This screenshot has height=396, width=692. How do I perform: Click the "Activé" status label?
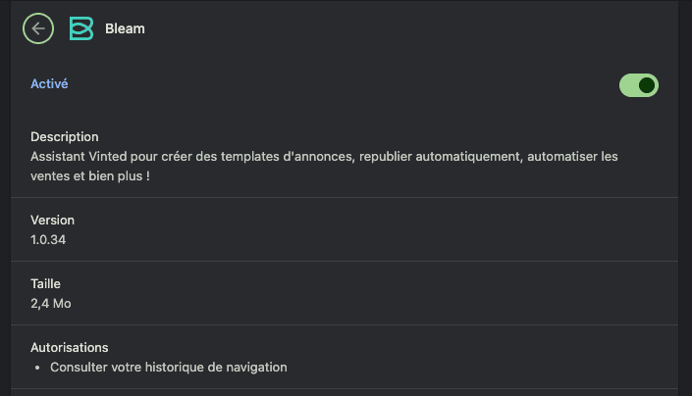coord(49,84)
